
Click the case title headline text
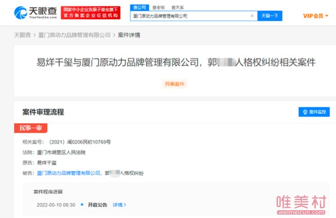[176, 62]
